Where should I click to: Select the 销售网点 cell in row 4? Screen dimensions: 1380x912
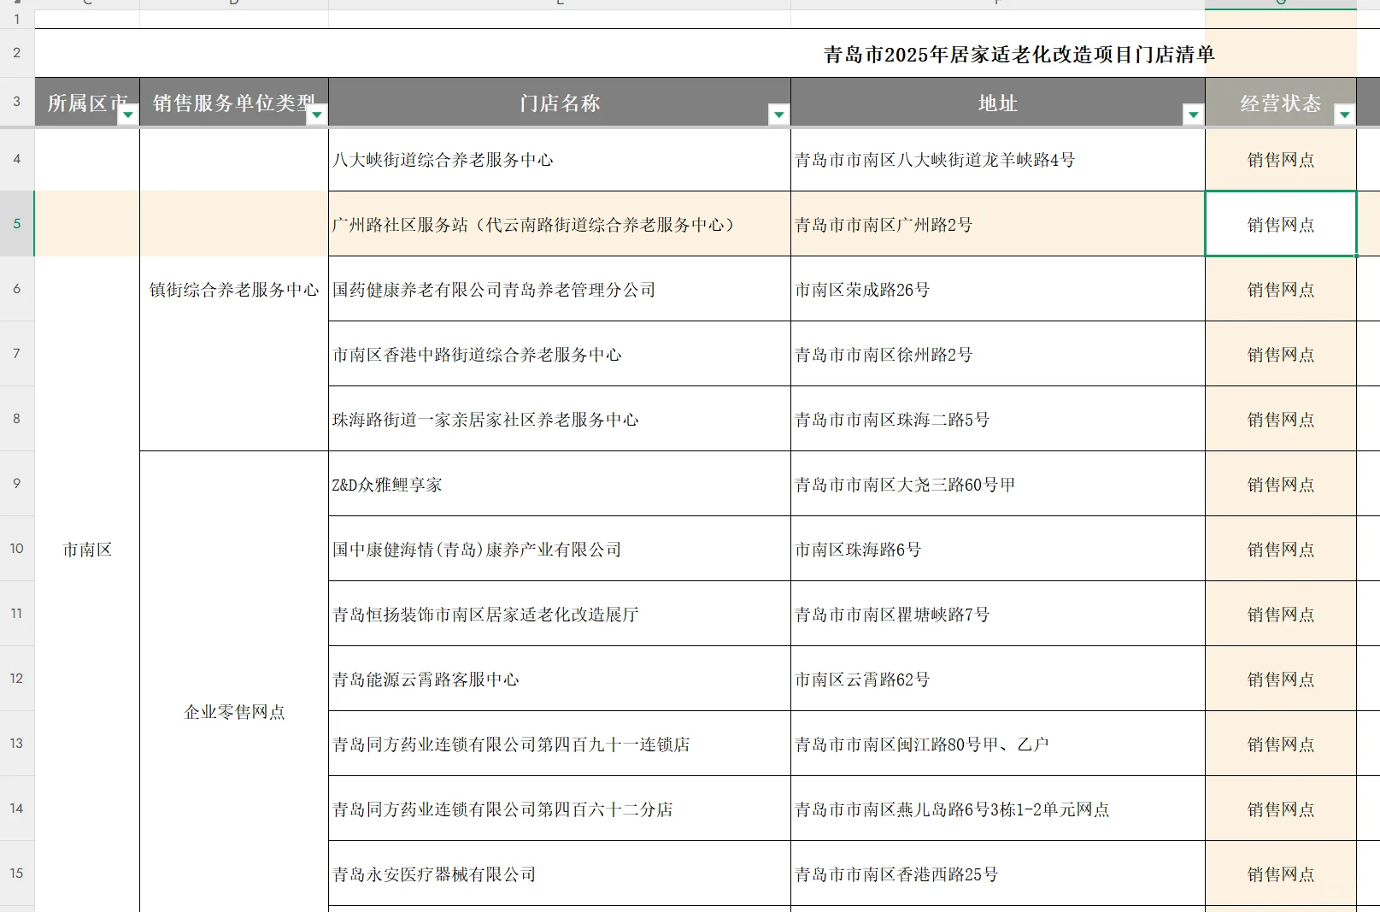[1280, 159]
